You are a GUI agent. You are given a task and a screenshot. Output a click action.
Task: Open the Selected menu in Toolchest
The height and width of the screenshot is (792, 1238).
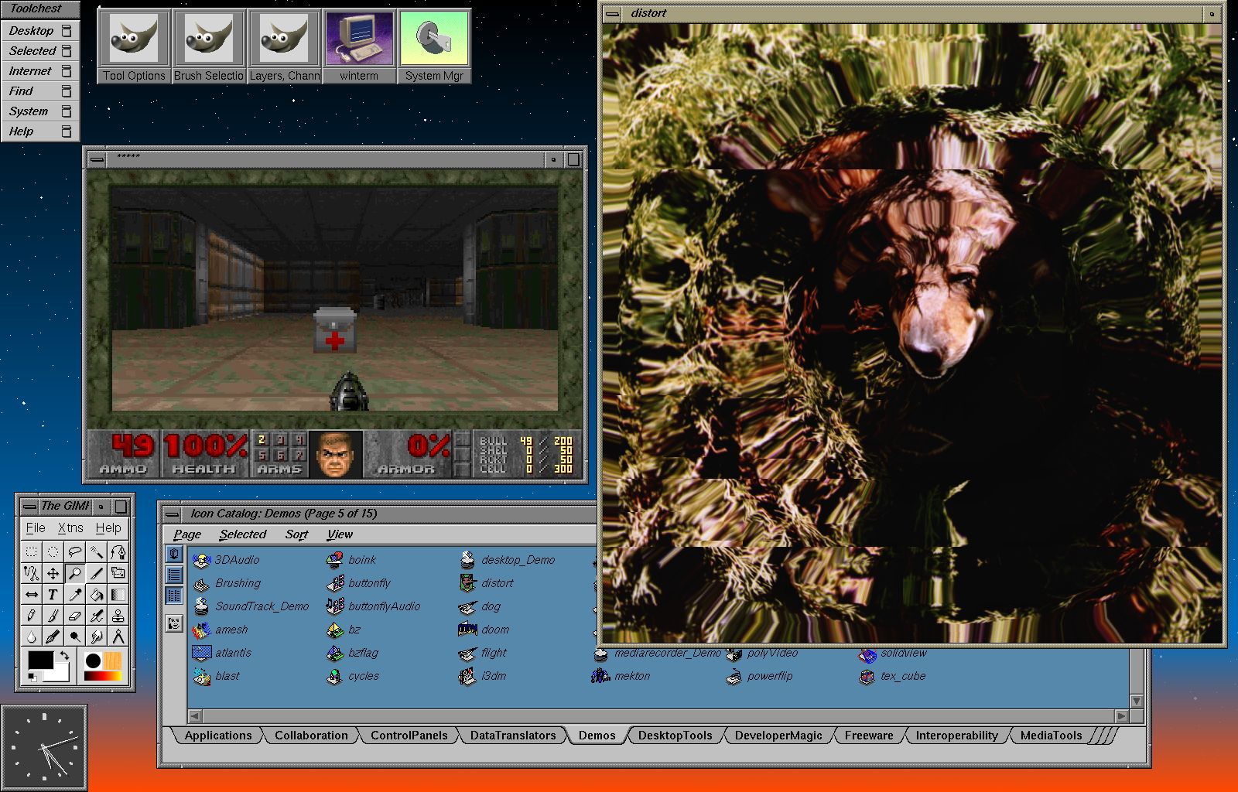click(40, 51)
